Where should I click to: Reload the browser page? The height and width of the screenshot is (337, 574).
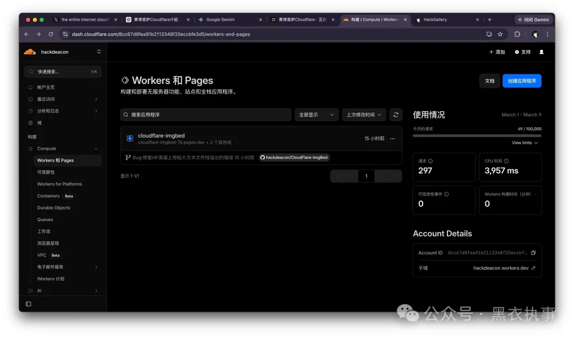[50, 34]
